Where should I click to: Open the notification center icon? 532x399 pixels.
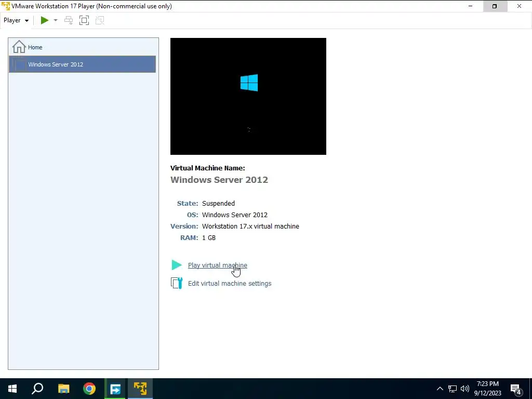[x=516, y=389]
